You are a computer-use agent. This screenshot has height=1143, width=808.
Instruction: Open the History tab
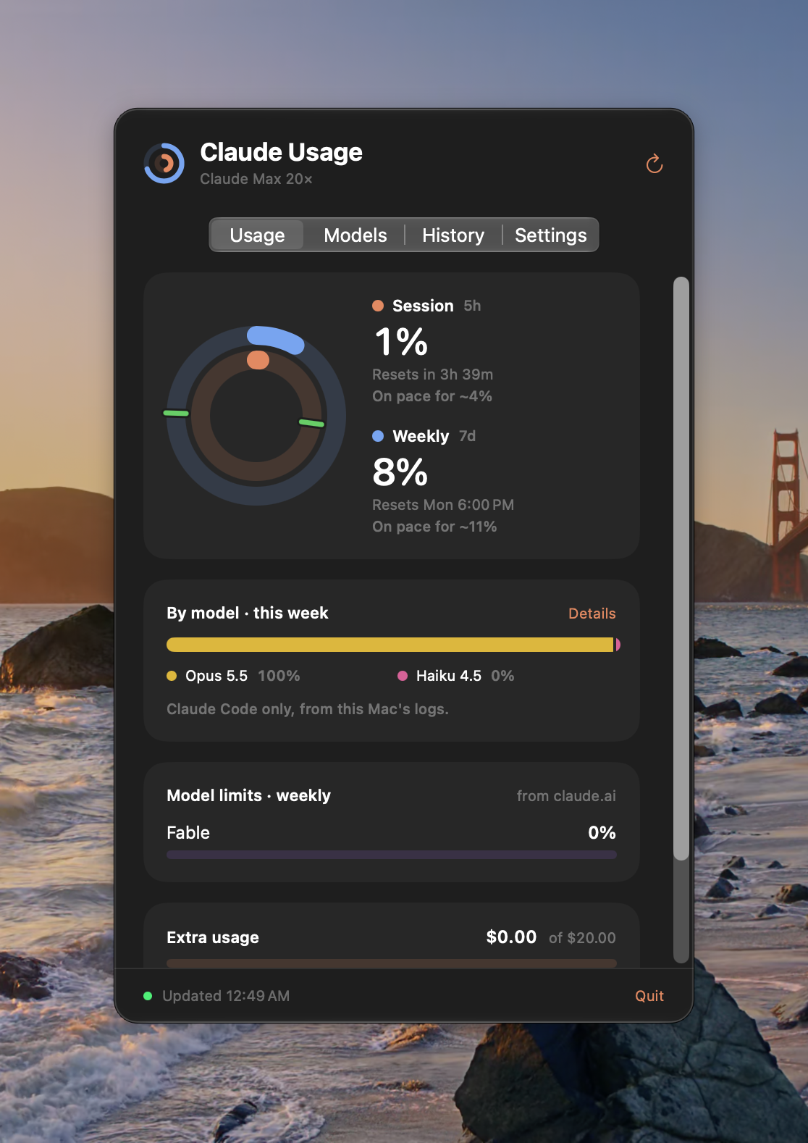[453, 235]
